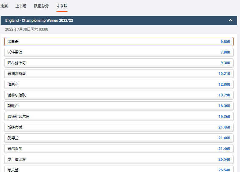
Task: Switch to the 比赛 tab
Action: click(x=4, y=6)
